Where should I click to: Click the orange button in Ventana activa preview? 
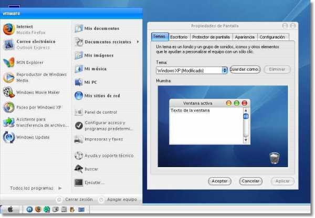(229, 103)
